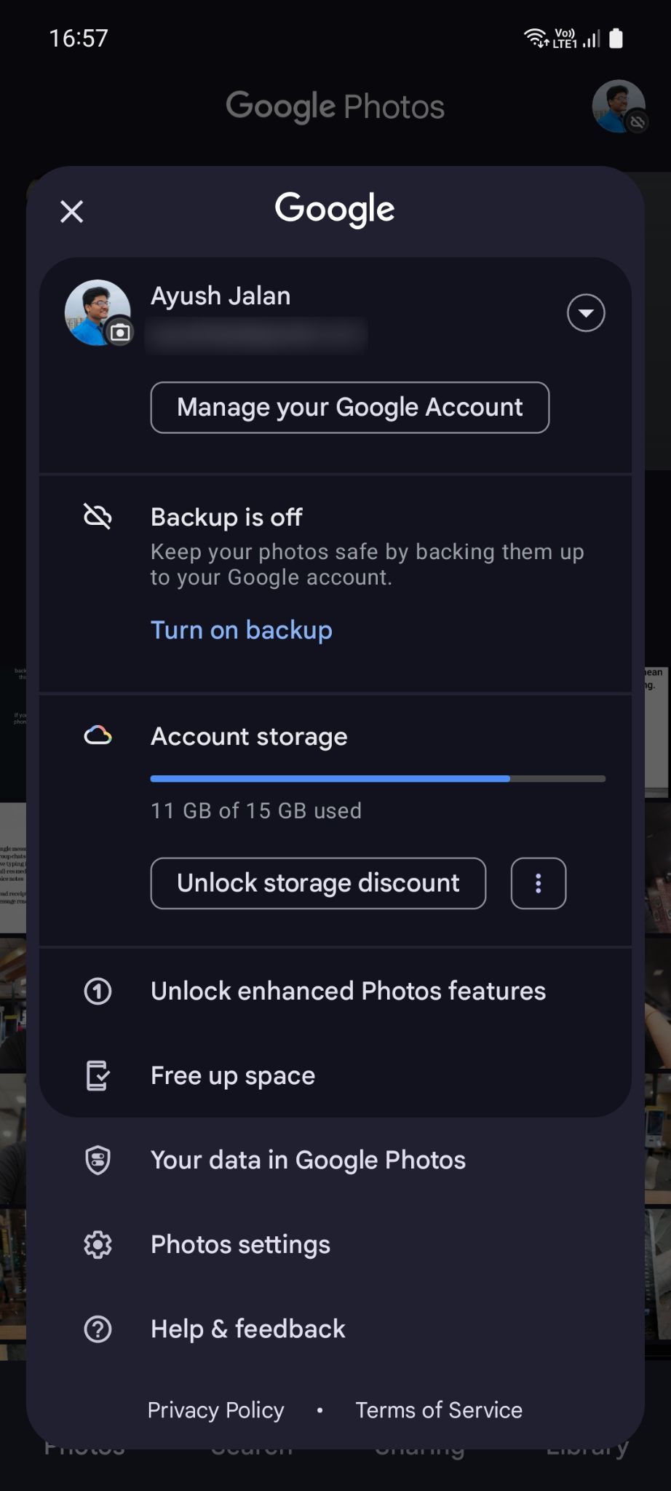Turn on backup for your photos
671x1491 pixels.
click(x=241, y=629)
